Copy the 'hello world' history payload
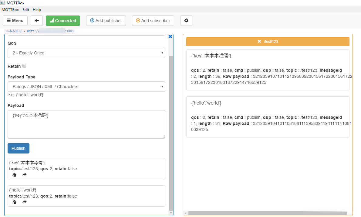Viewport: 361px width, 217px height. pos(14,202)
